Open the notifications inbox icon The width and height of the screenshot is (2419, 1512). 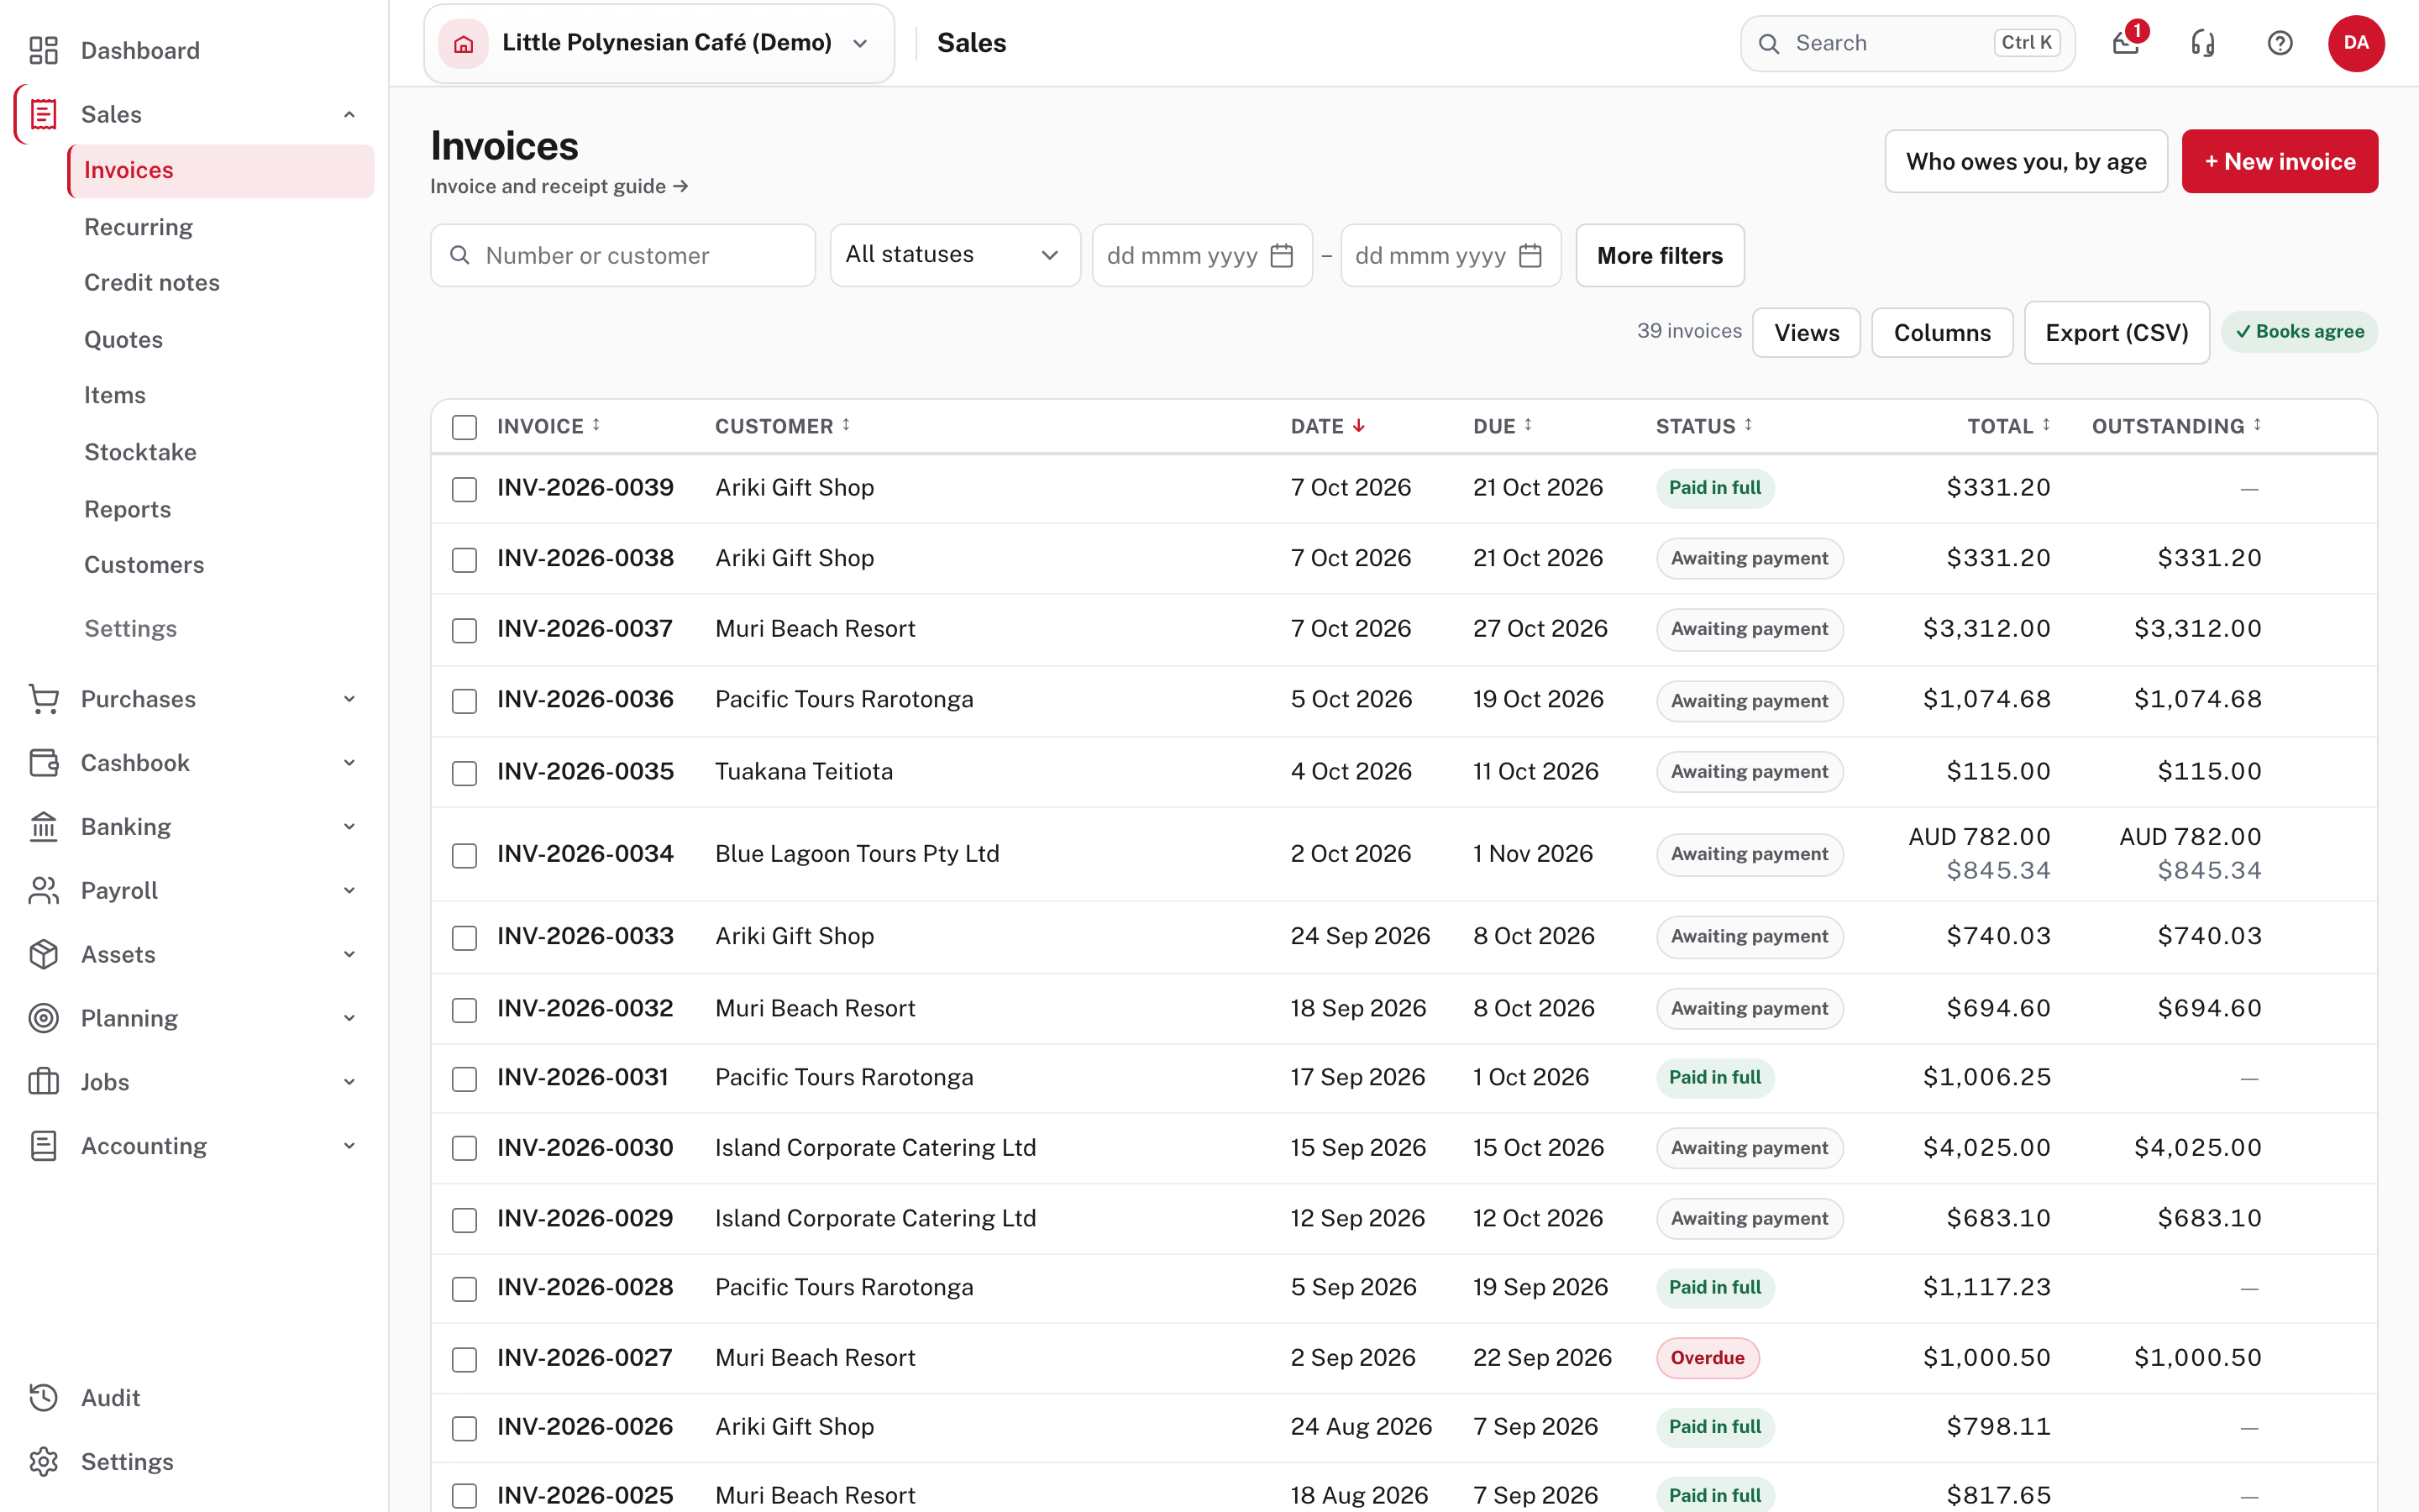(2126, 43)
